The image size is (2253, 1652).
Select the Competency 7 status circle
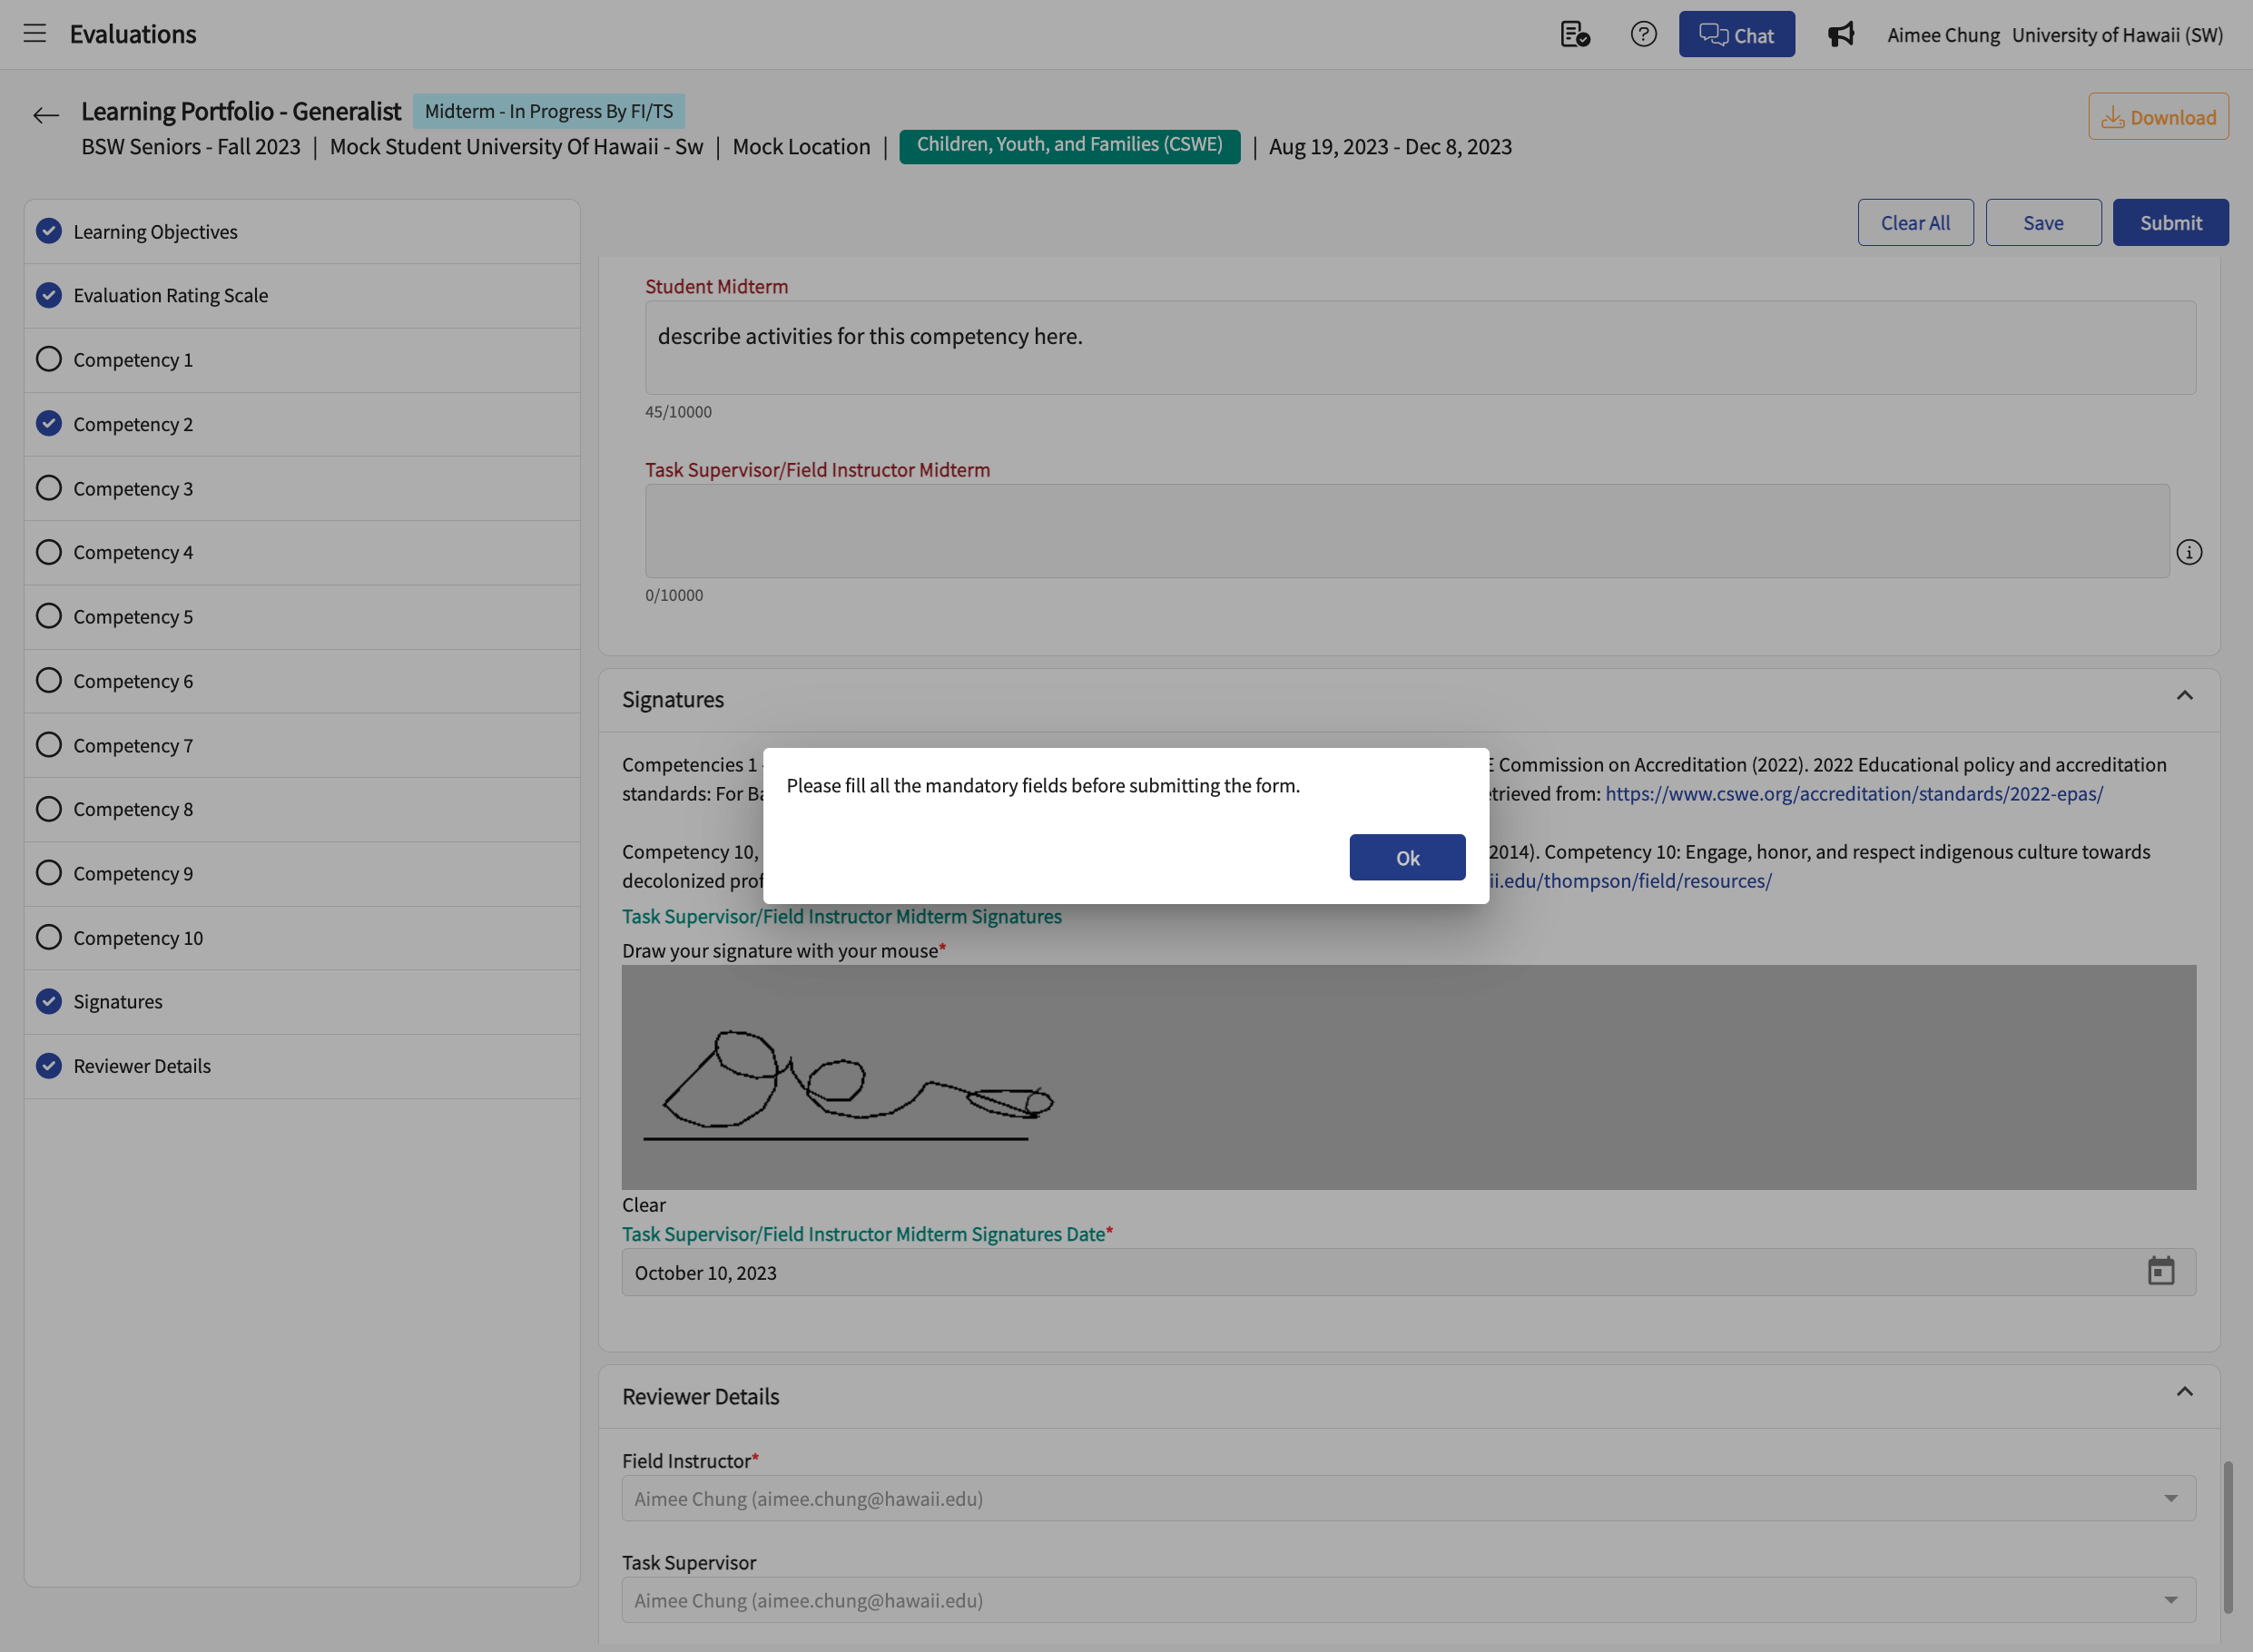click(49, 745)
